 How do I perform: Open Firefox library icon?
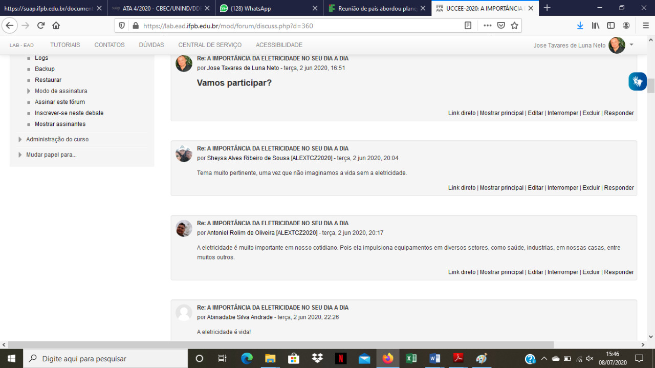pos(596,26)
